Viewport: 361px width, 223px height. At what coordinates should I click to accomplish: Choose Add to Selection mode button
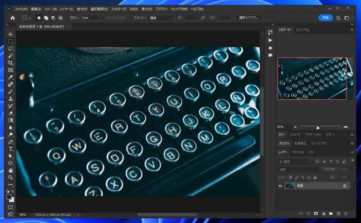[x=46, y=17]
